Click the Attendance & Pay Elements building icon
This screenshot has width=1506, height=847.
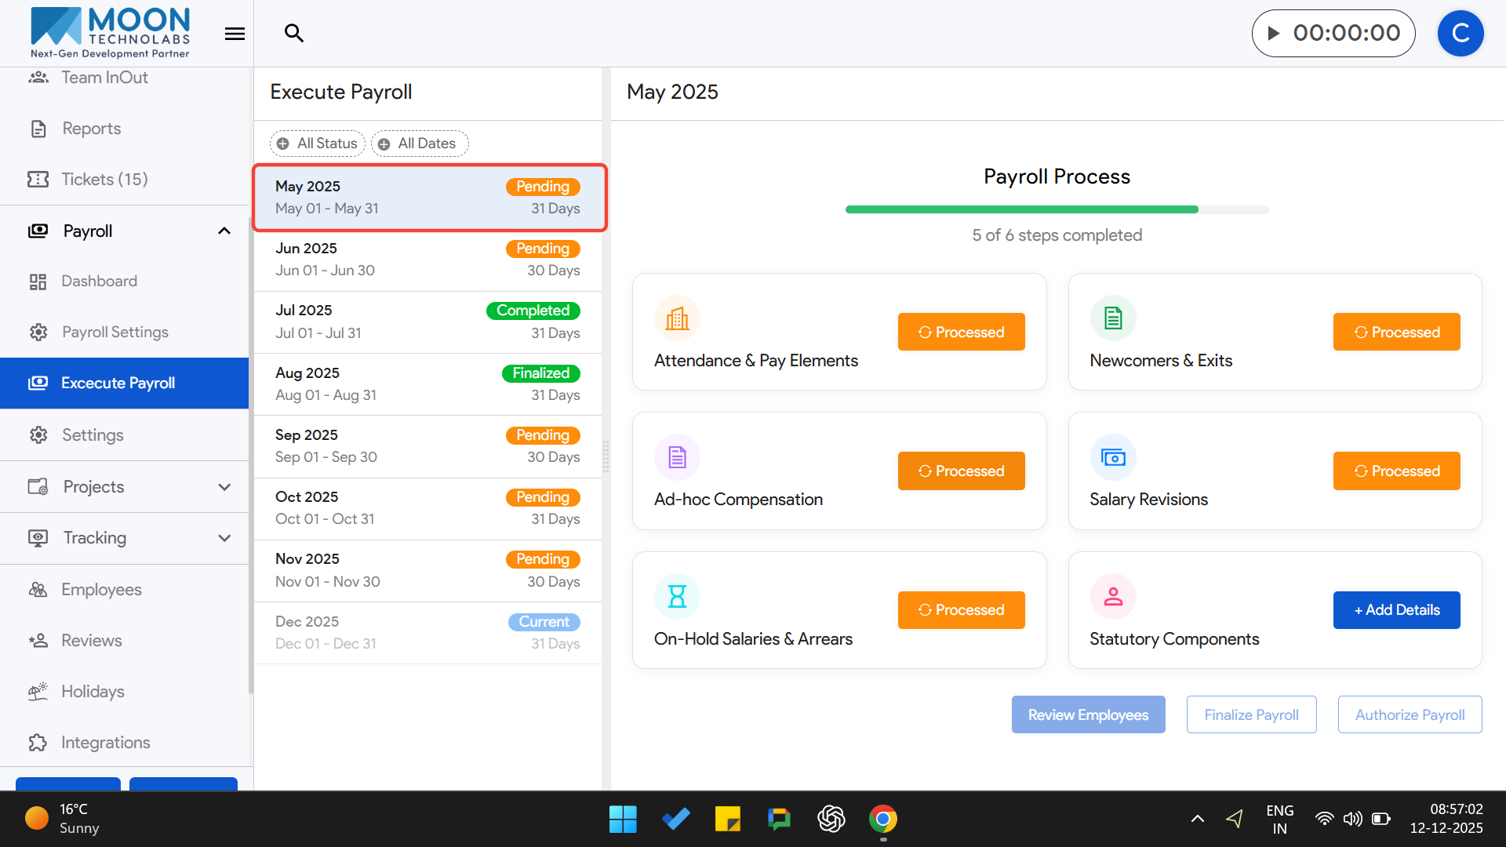677,318
